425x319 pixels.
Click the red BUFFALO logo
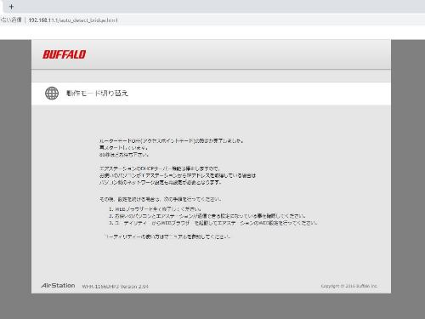[65, 54]
